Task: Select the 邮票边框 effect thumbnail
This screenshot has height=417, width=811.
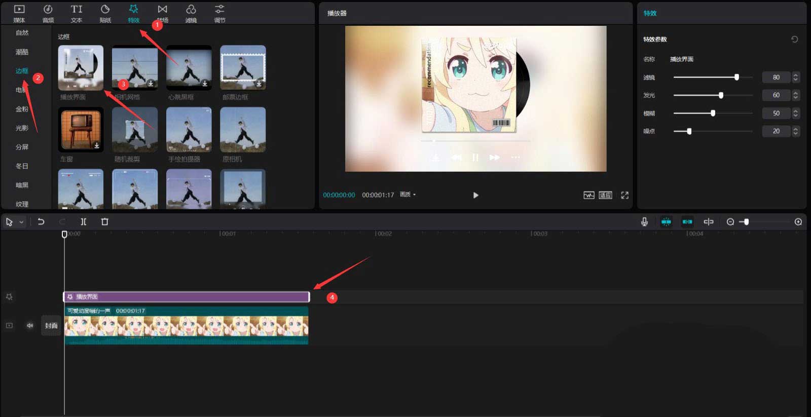Action: pyautogui.click(x=243, y=68)
